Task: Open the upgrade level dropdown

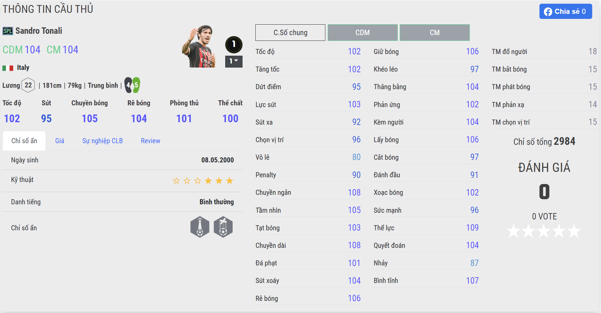Action: point(234,61)
